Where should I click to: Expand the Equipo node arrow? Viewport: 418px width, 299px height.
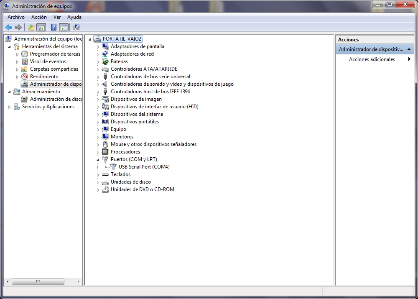click(x=98, y=130)
